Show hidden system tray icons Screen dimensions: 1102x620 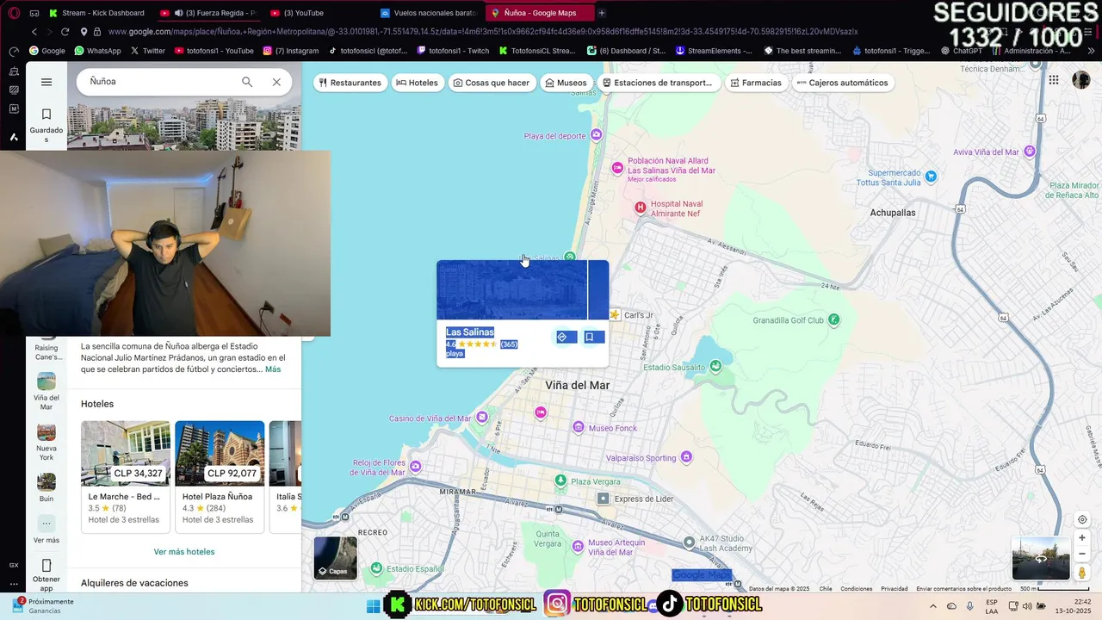(933, 606)
